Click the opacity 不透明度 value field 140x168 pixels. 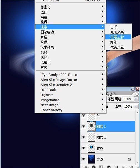128,99
